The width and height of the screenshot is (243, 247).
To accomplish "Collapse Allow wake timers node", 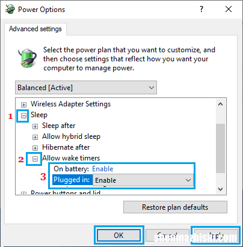I will coord(35,159).
